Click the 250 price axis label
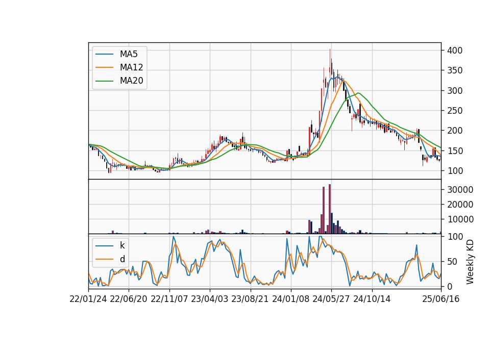Image resolution: width=490 pixels, height=352 pixels. tap(455, 111)
